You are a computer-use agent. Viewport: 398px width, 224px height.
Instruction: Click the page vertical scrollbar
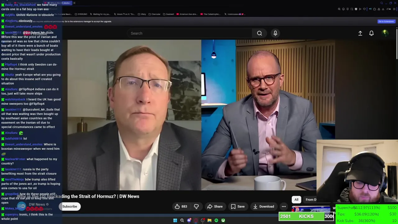(x=397, y=44)
